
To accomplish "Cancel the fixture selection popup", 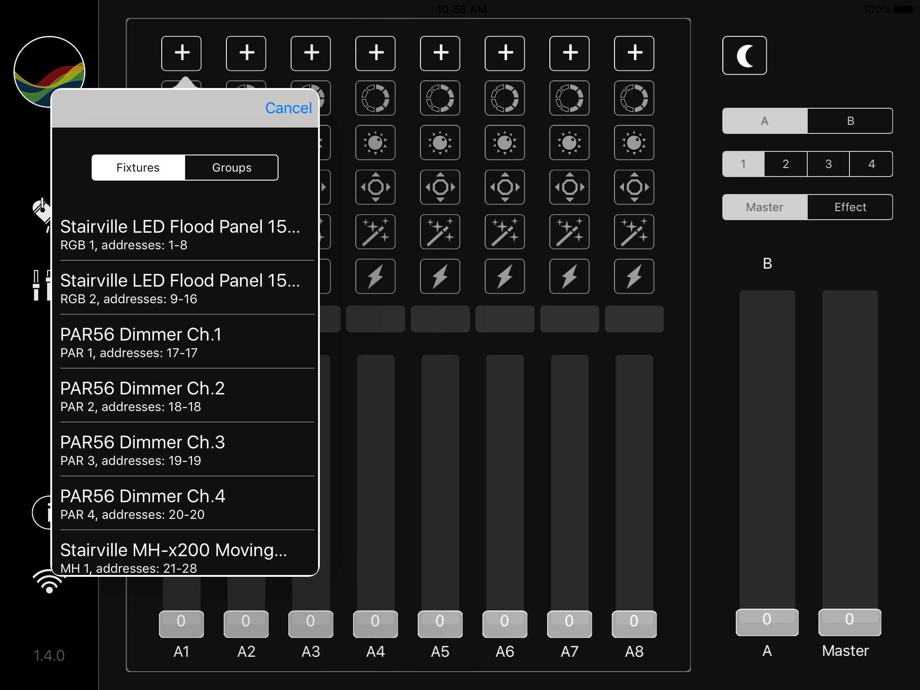I will point(288,108).
